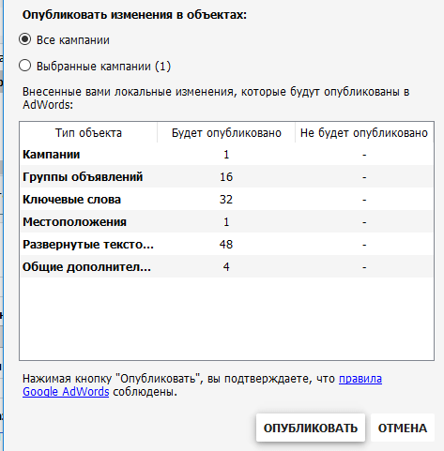The width and height of the screenshot is (444, 451).
Task: Click the value 48 in the table
Action: coord(226,245)
